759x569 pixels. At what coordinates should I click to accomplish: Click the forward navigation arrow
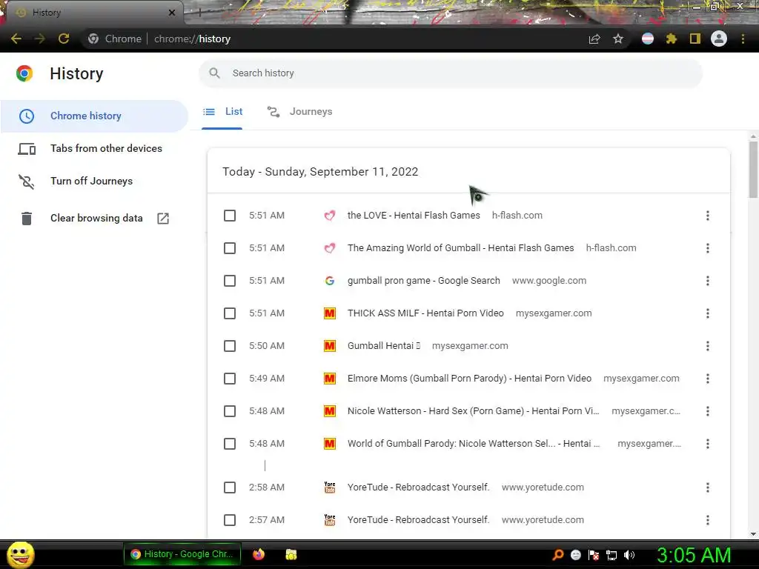pyautogui.click(x=40, y=39)
